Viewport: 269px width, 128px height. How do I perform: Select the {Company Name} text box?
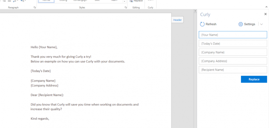click(233, 52)
